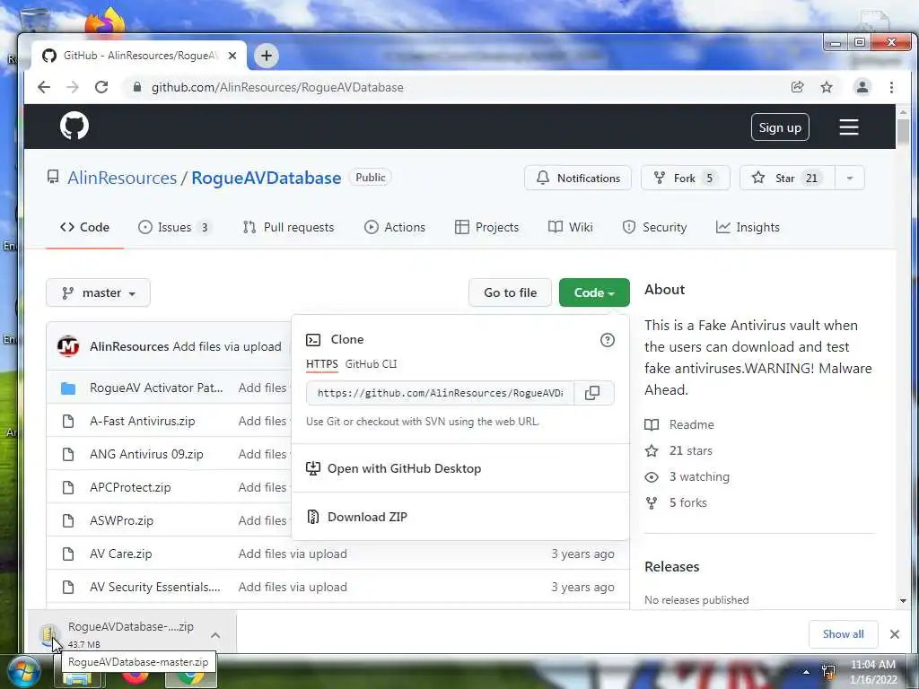This screenshot has height=689, width=919.
Task: Select the Code repository tab
Action: click(x=85, y=227)
